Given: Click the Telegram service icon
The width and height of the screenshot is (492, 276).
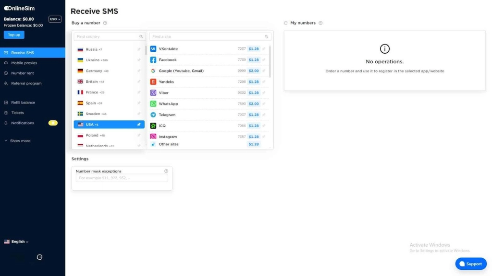Looking at the screenshot, I should click(x=153, y=115).
